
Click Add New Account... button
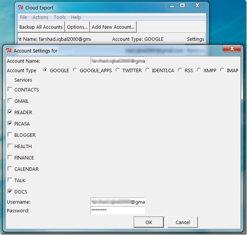click(x=113, y=27)
